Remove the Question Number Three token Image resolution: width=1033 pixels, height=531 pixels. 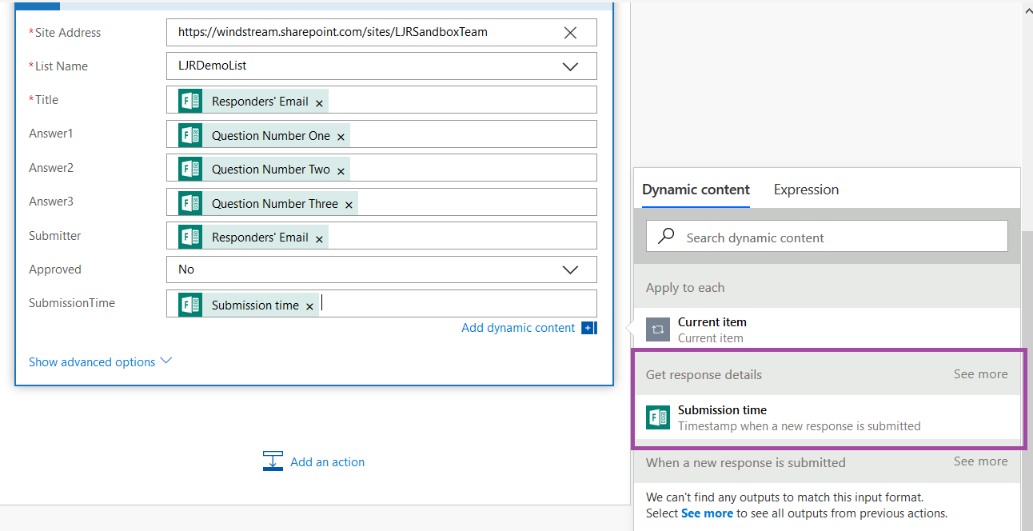(349, 206)
